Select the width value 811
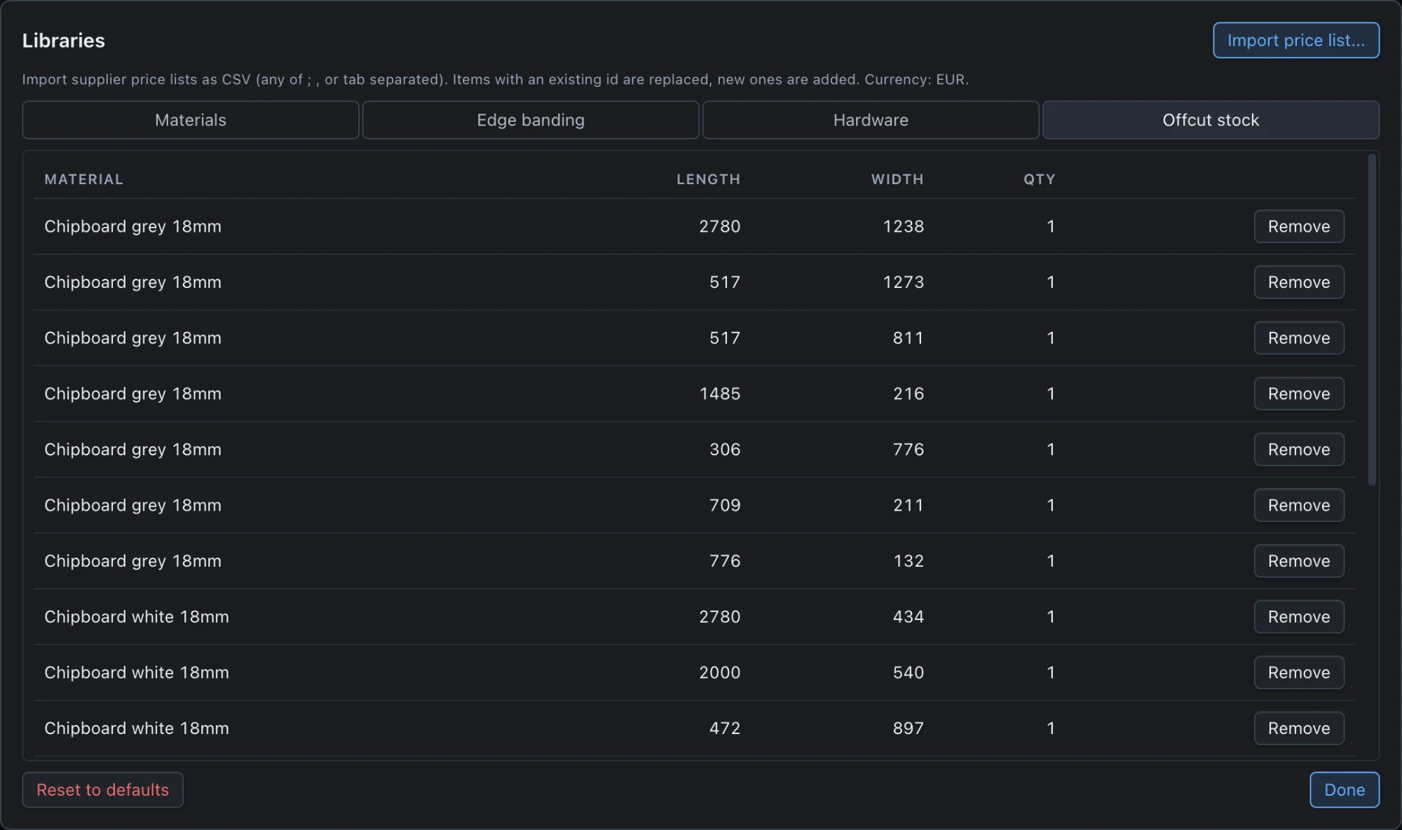This screenshot has width=1402, height=830. pyautogui.click(x=908, y=338)
